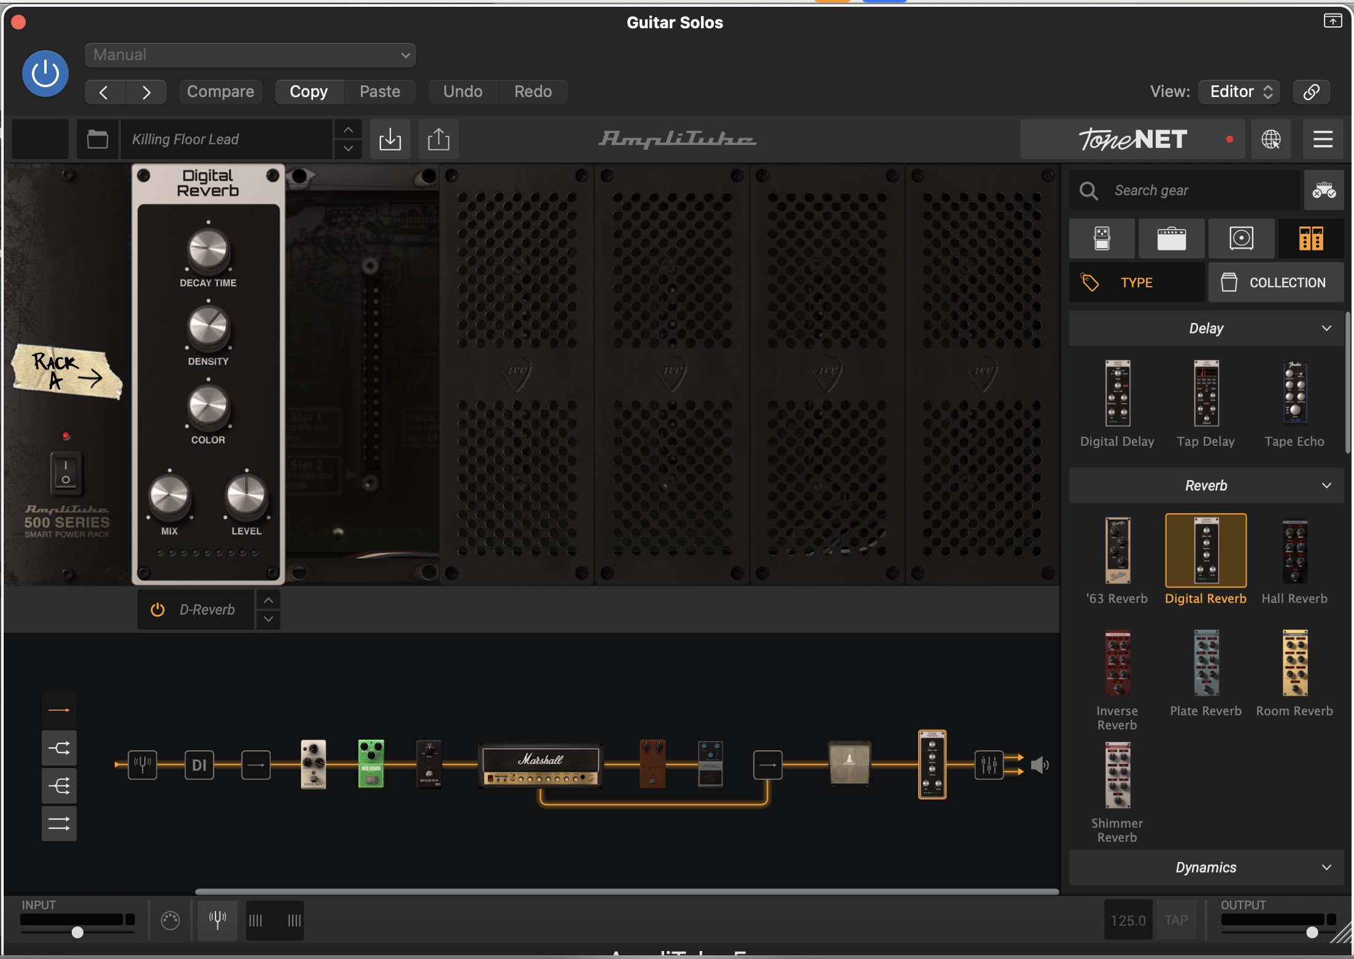Toggle the D-Reverb bypass power icon
This screenshot has width=1354, height=959.
(x=158, y=610)
